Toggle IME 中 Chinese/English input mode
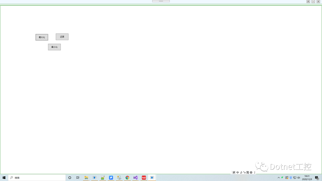The image size is (322, 181). tap(238, 172)
